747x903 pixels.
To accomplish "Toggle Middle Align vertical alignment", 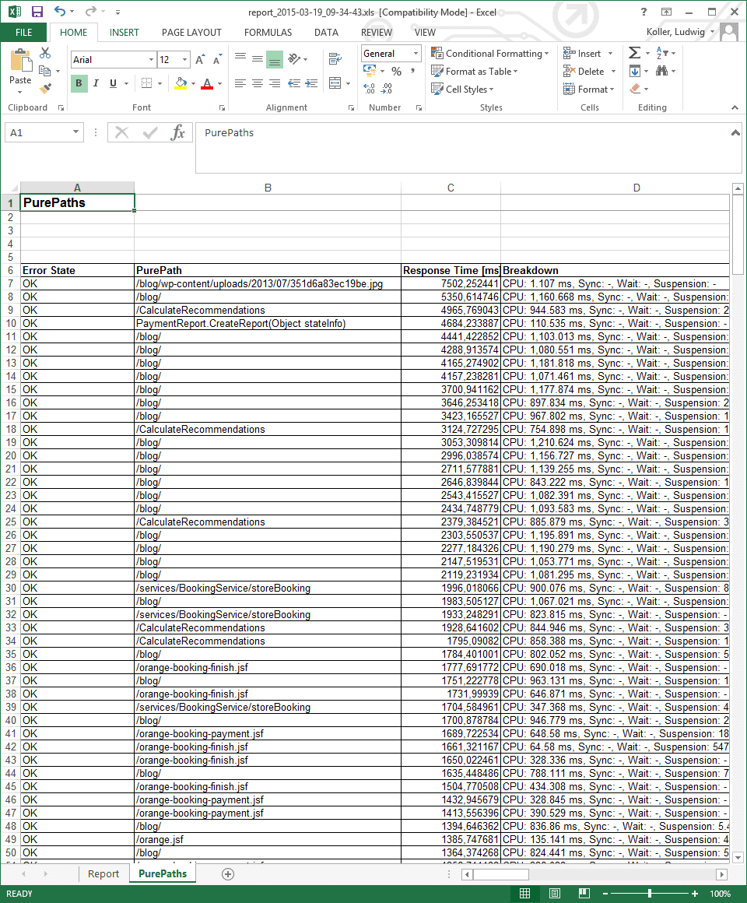I will coord(258,58).
